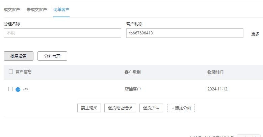Open 分组管理 group management
This screenshot has height=137, width=263.
coord(52,56)
